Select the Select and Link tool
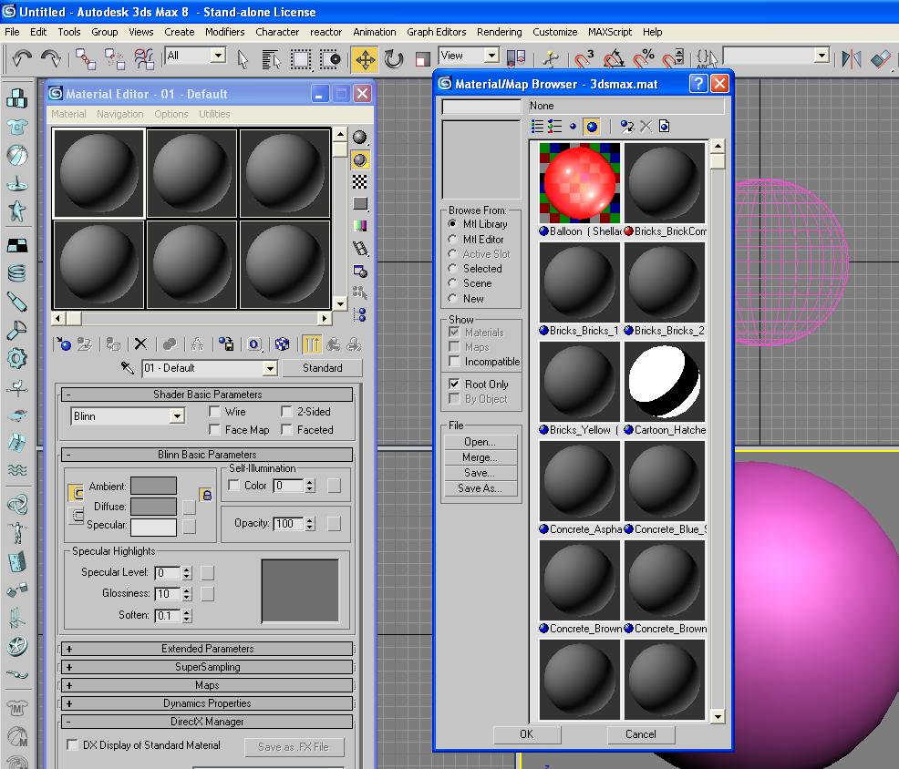This screenshot has height=769, width=899. (86, 58)
